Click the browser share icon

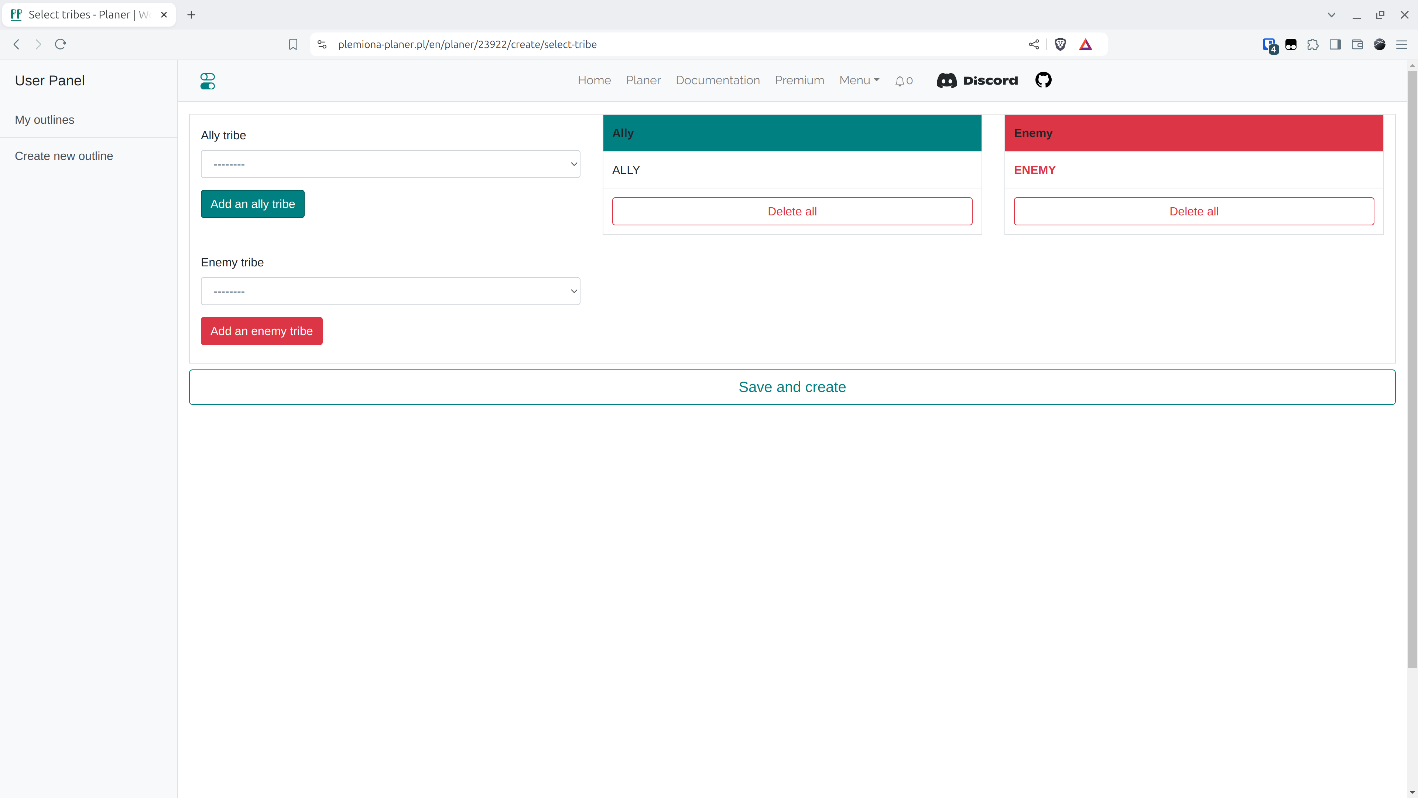pyautogui.click(x=1034, y=45)
